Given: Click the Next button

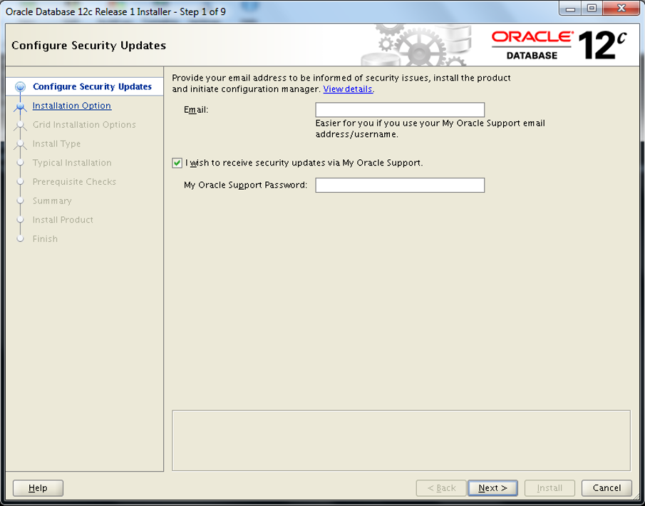Looking at the screenshot, I should coord(492,488).
